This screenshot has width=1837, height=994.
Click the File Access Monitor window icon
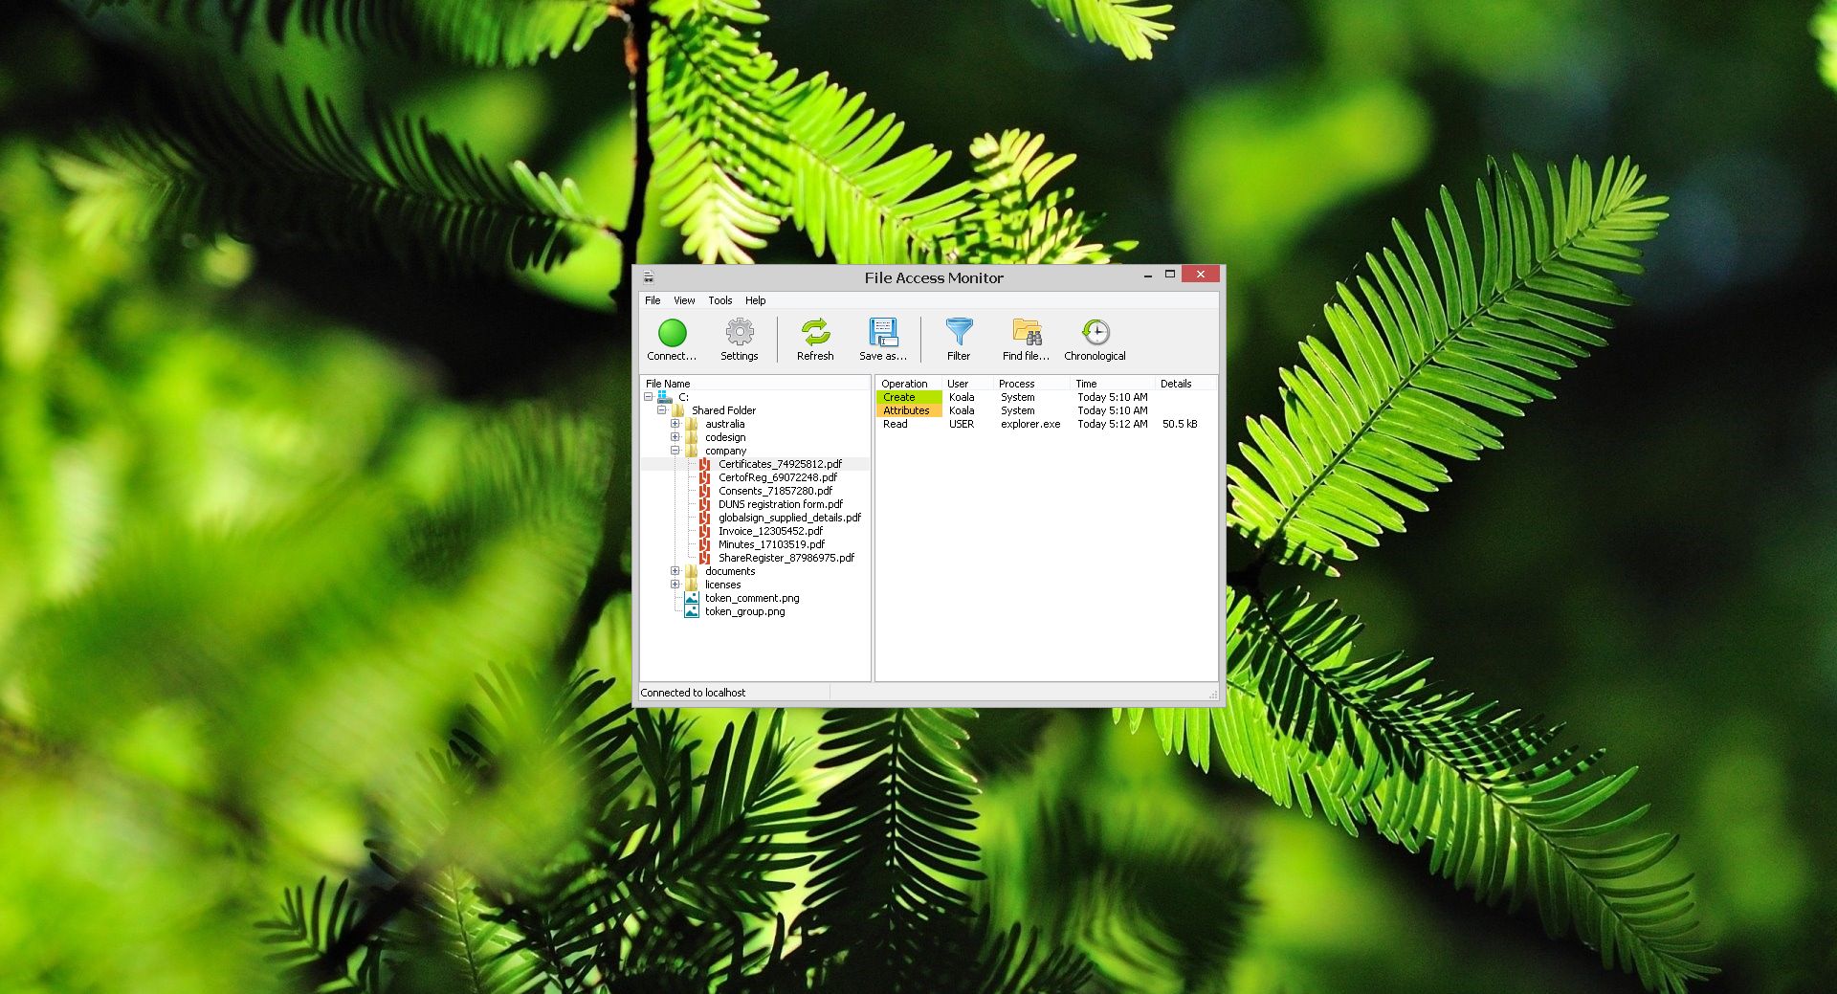[x=649, y=277]
